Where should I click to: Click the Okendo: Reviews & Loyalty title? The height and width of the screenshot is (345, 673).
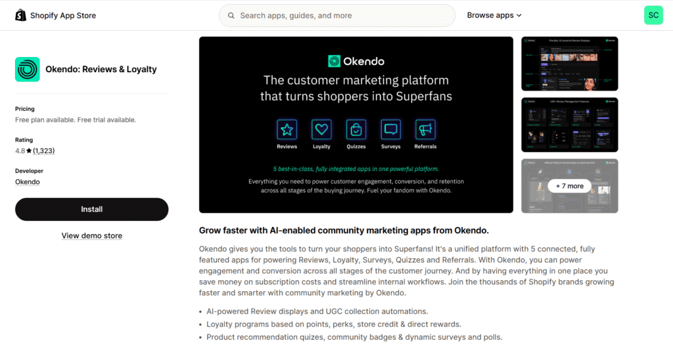[101, 70]
